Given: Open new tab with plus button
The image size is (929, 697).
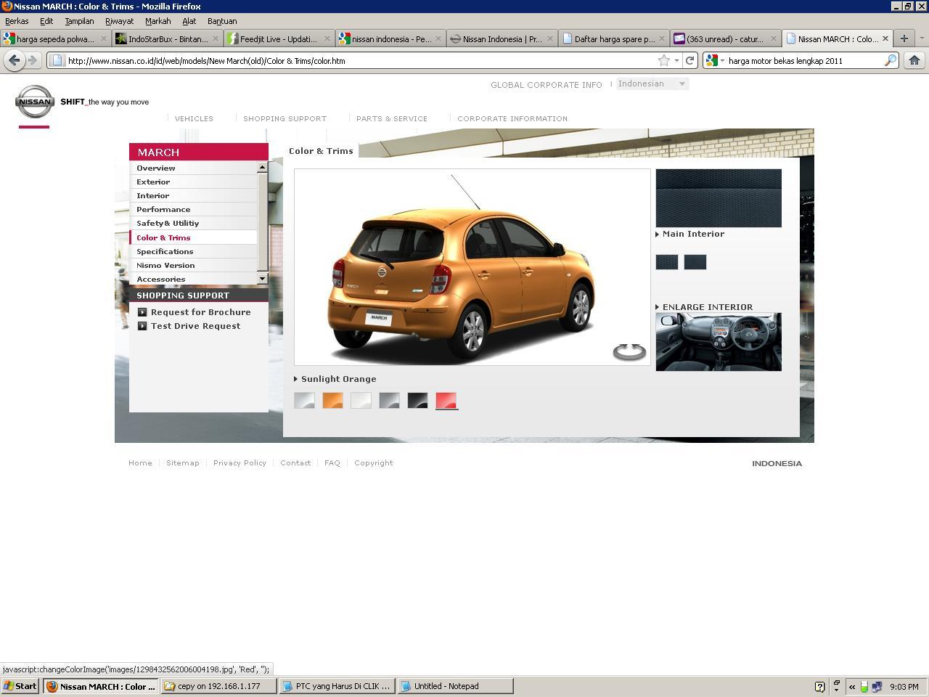Looking at the screenshot, I should [x=904, y=38].
